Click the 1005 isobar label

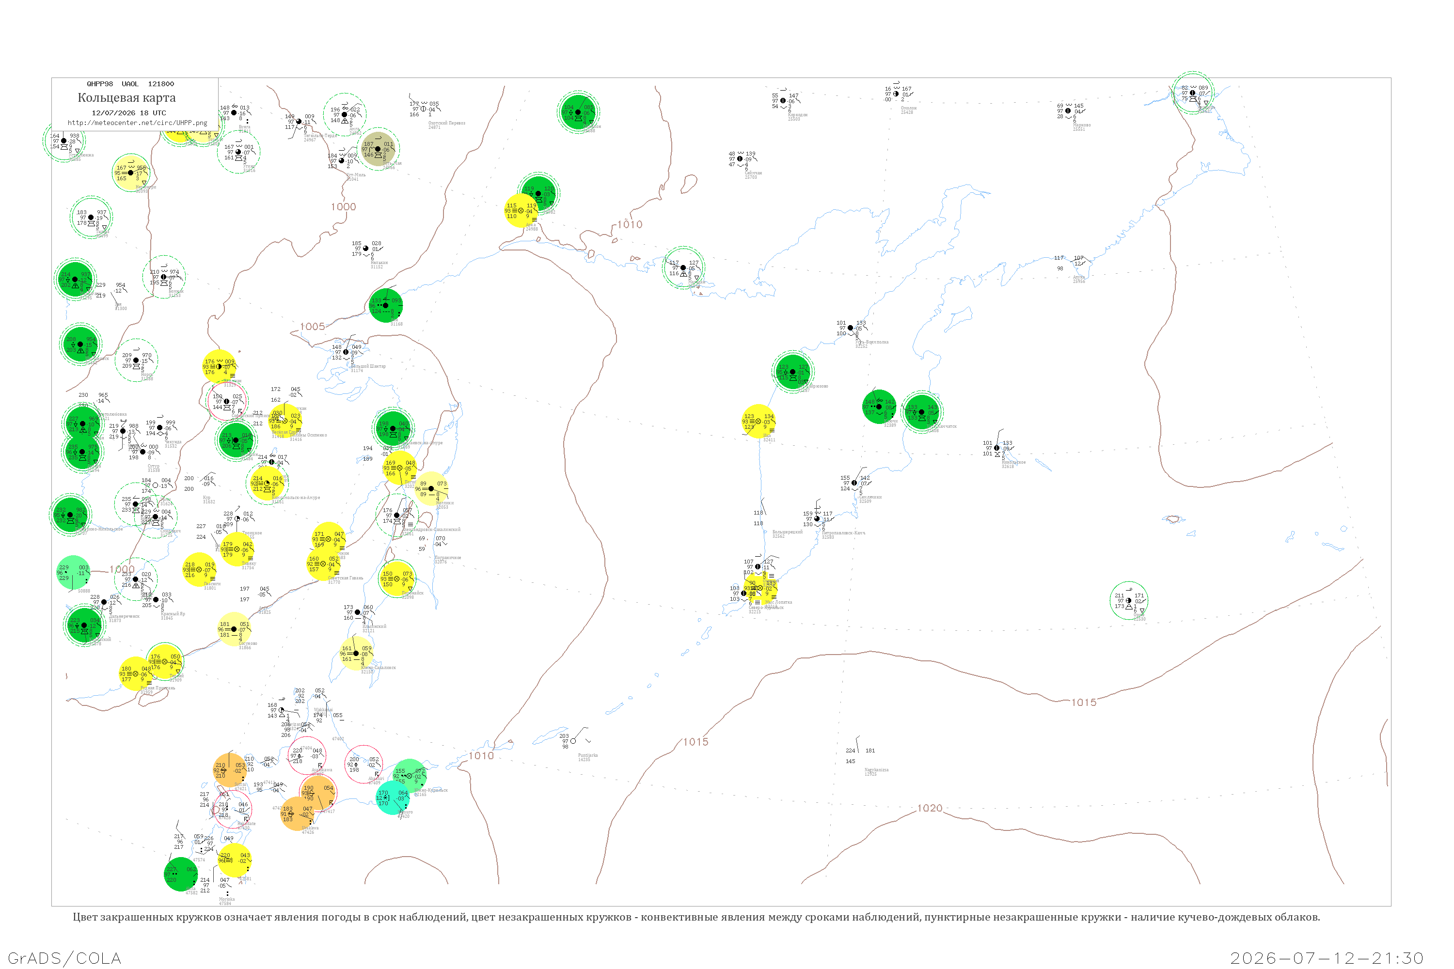(313, 327)
